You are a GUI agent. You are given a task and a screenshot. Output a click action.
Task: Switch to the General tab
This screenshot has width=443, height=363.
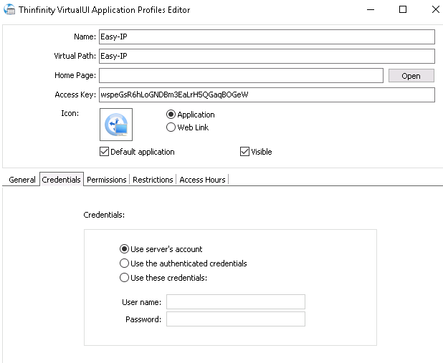(22, 180)
